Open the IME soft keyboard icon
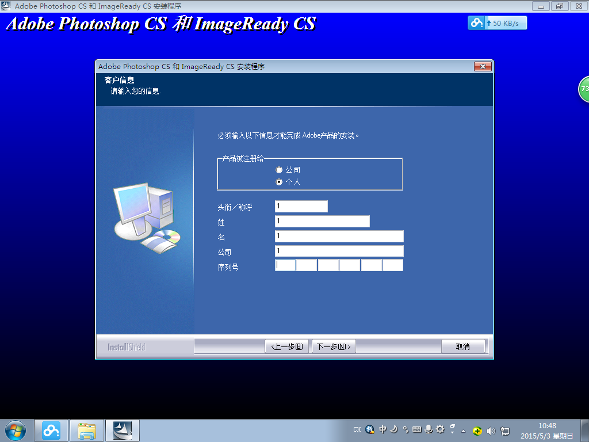This screenshot has height=442, width=589. (x=416, y=429)
